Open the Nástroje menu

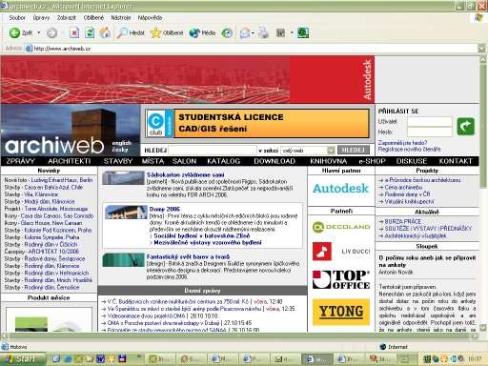[121, 18]
